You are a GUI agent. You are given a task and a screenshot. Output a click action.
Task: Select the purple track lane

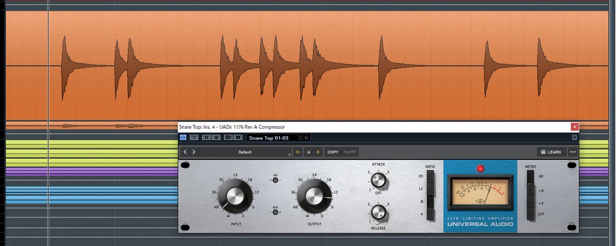[91, 172]
